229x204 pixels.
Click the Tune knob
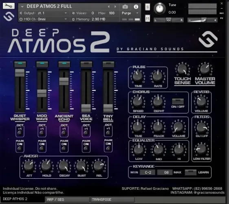[x=160, y=9]
